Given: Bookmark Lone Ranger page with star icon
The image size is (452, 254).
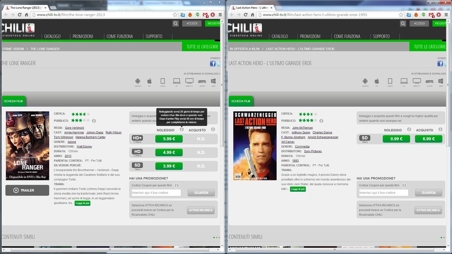Looking at the screenshot, I should tap(175, 15).
